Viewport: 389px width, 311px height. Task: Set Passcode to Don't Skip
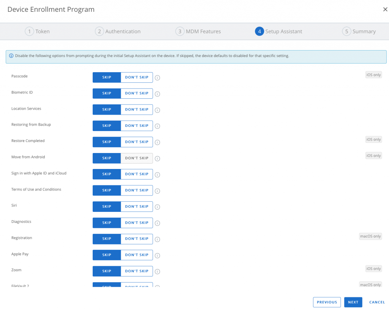137,77
